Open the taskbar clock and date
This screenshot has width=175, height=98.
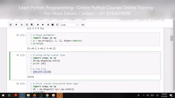pos(164,95)
